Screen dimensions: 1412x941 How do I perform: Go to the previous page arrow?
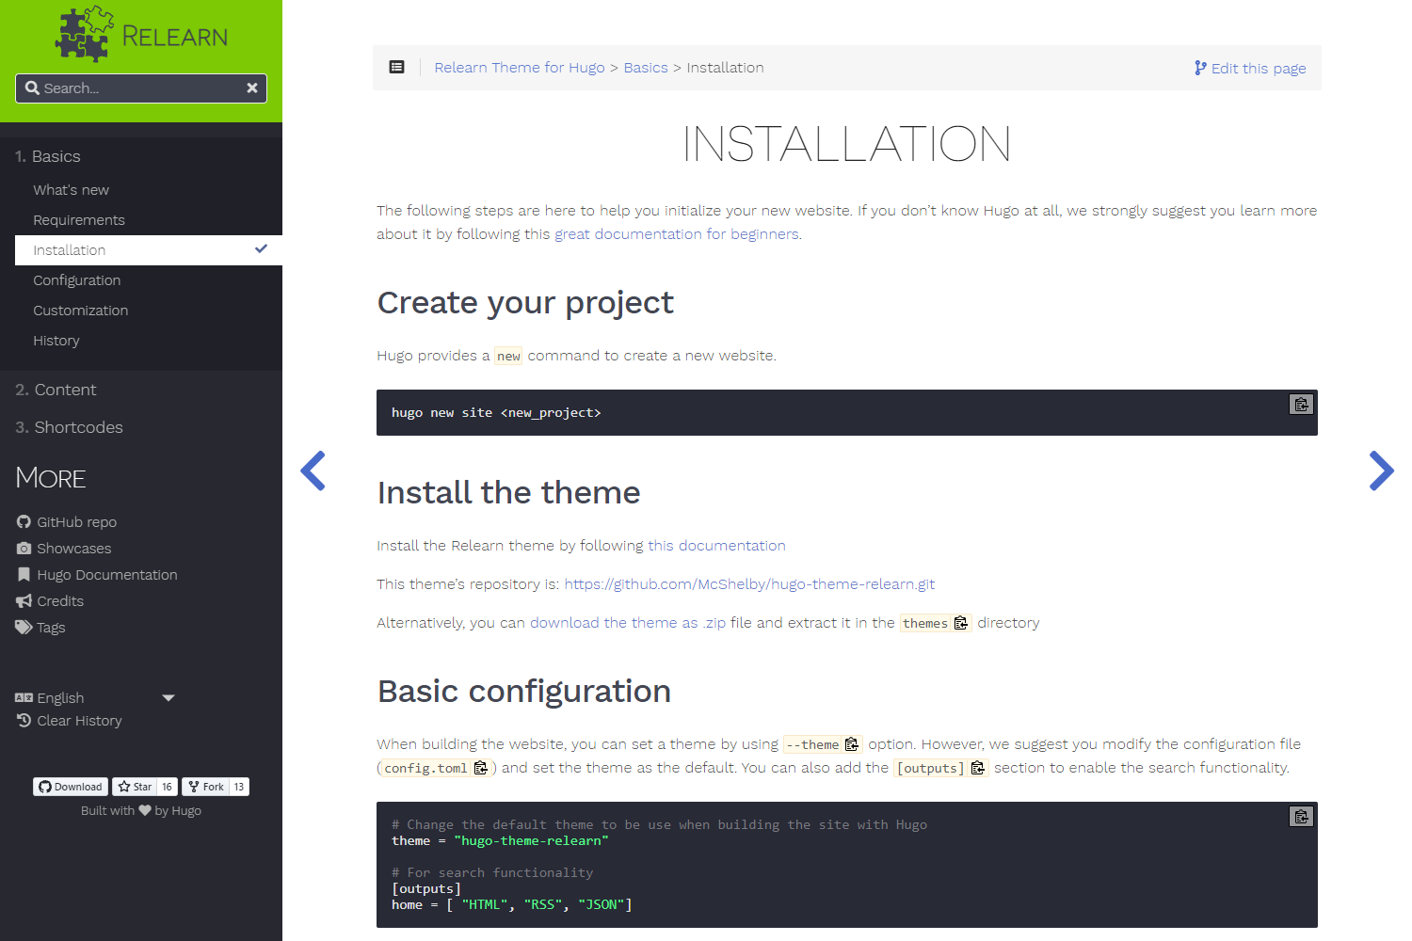pos(313,470)
